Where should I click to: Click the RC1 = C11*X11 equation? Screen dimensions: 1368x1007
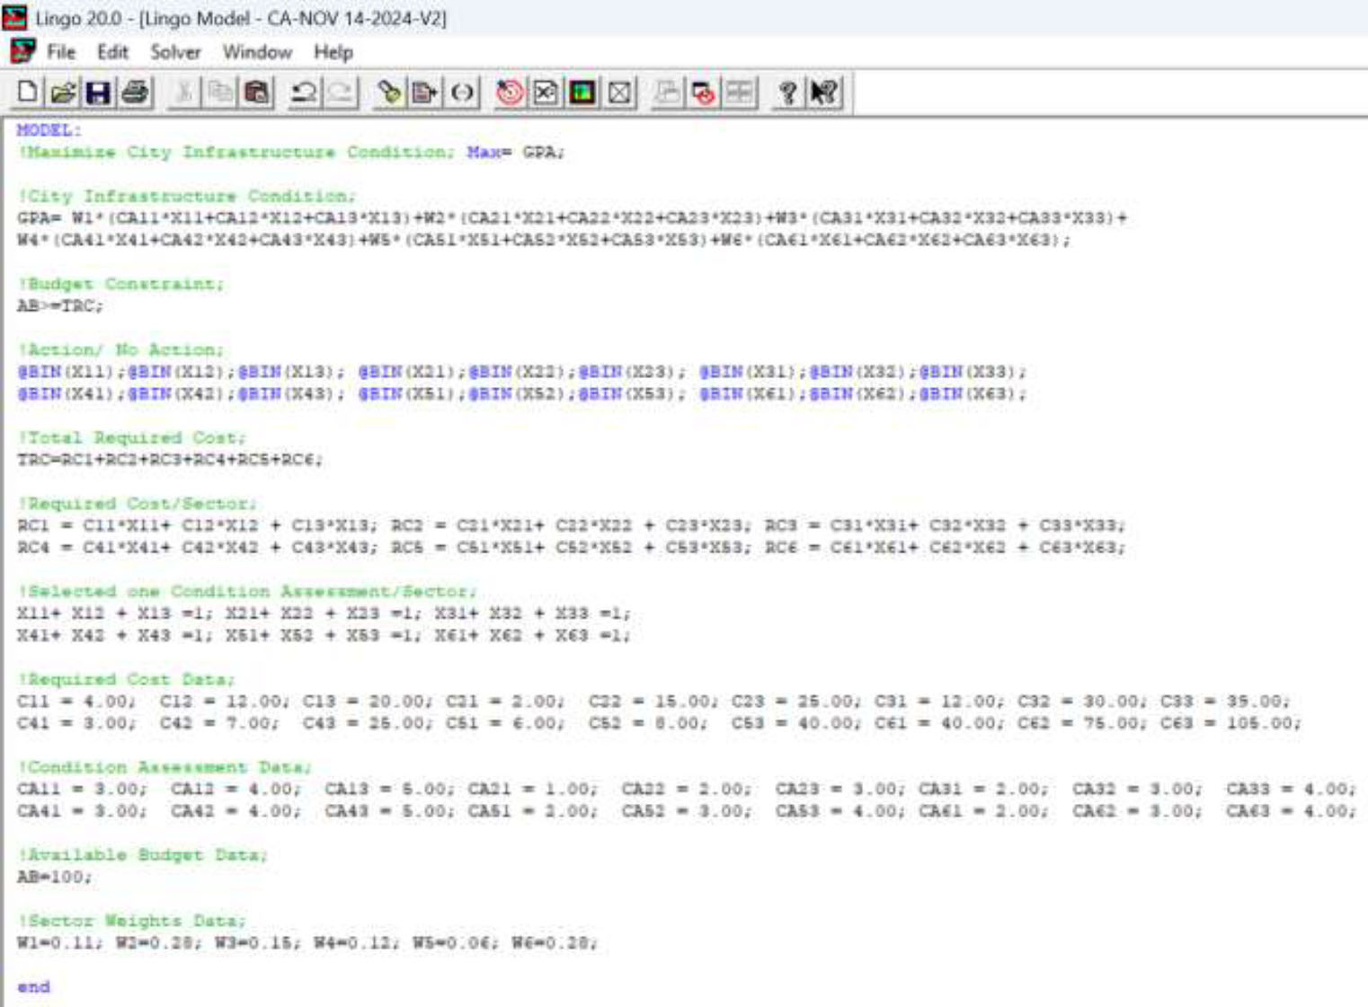point(198,526)
